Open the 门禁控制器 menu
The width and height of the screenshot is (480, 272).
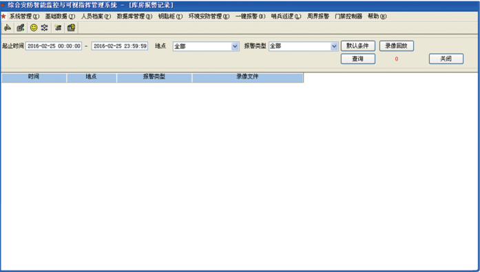click(348, 17)
